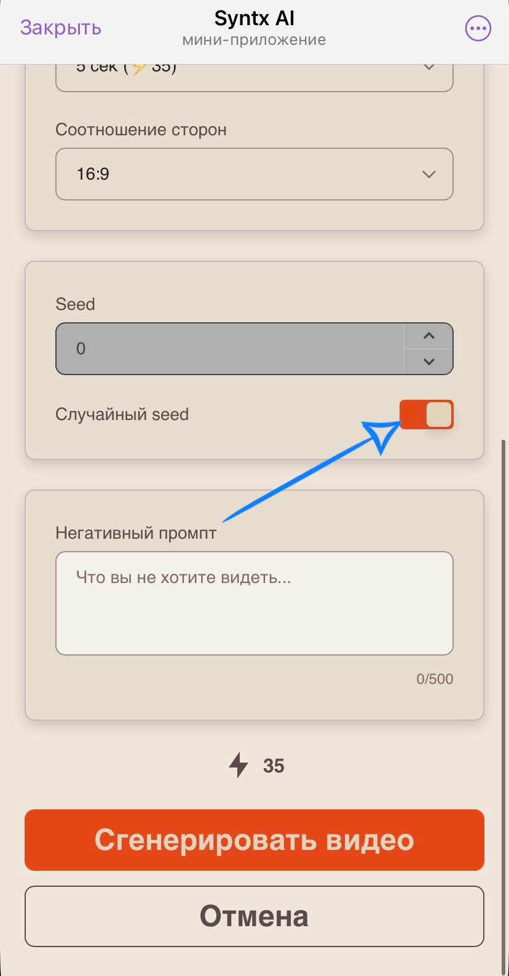Decrease the Seed value with down arrow
This screenshot has height=976, width=509.
pos(429,362)
